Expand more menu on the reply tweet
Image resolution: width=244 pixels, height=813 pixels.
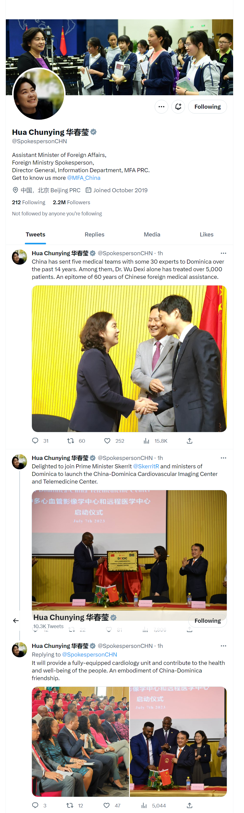pos(223,646)
